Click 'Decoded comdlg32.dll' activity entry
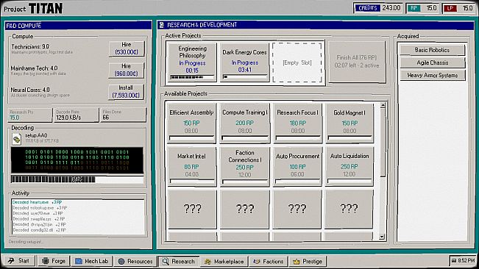 click(x=39, y=230)
